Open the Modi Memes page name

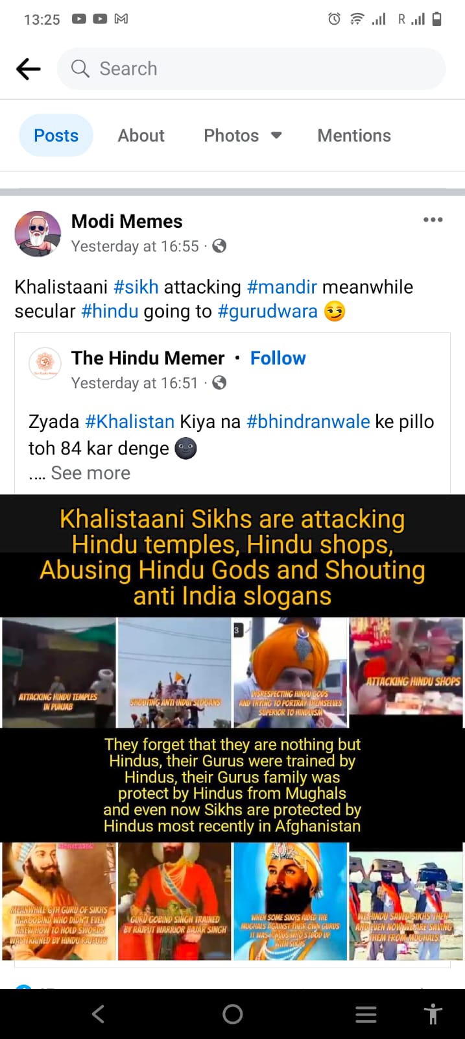tap(126, 221)
